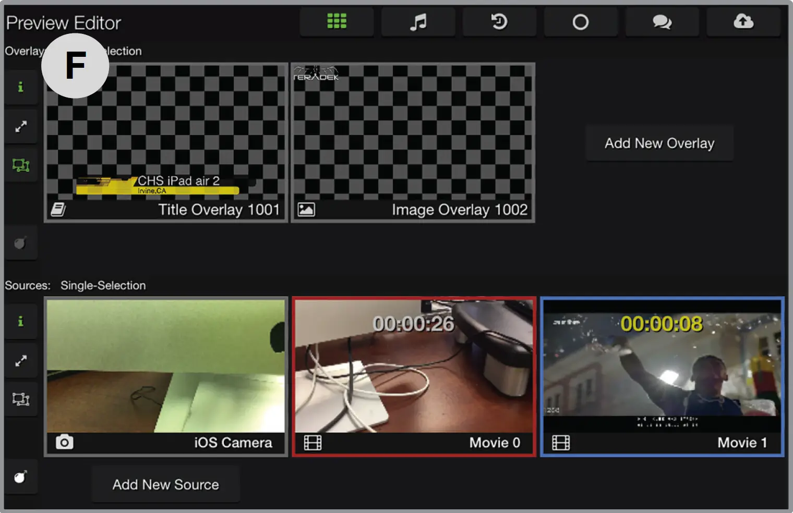Expand the Sources section with arrows icon
The width and height of the screenshot is (793, 513).
click(x=21, y=361)
